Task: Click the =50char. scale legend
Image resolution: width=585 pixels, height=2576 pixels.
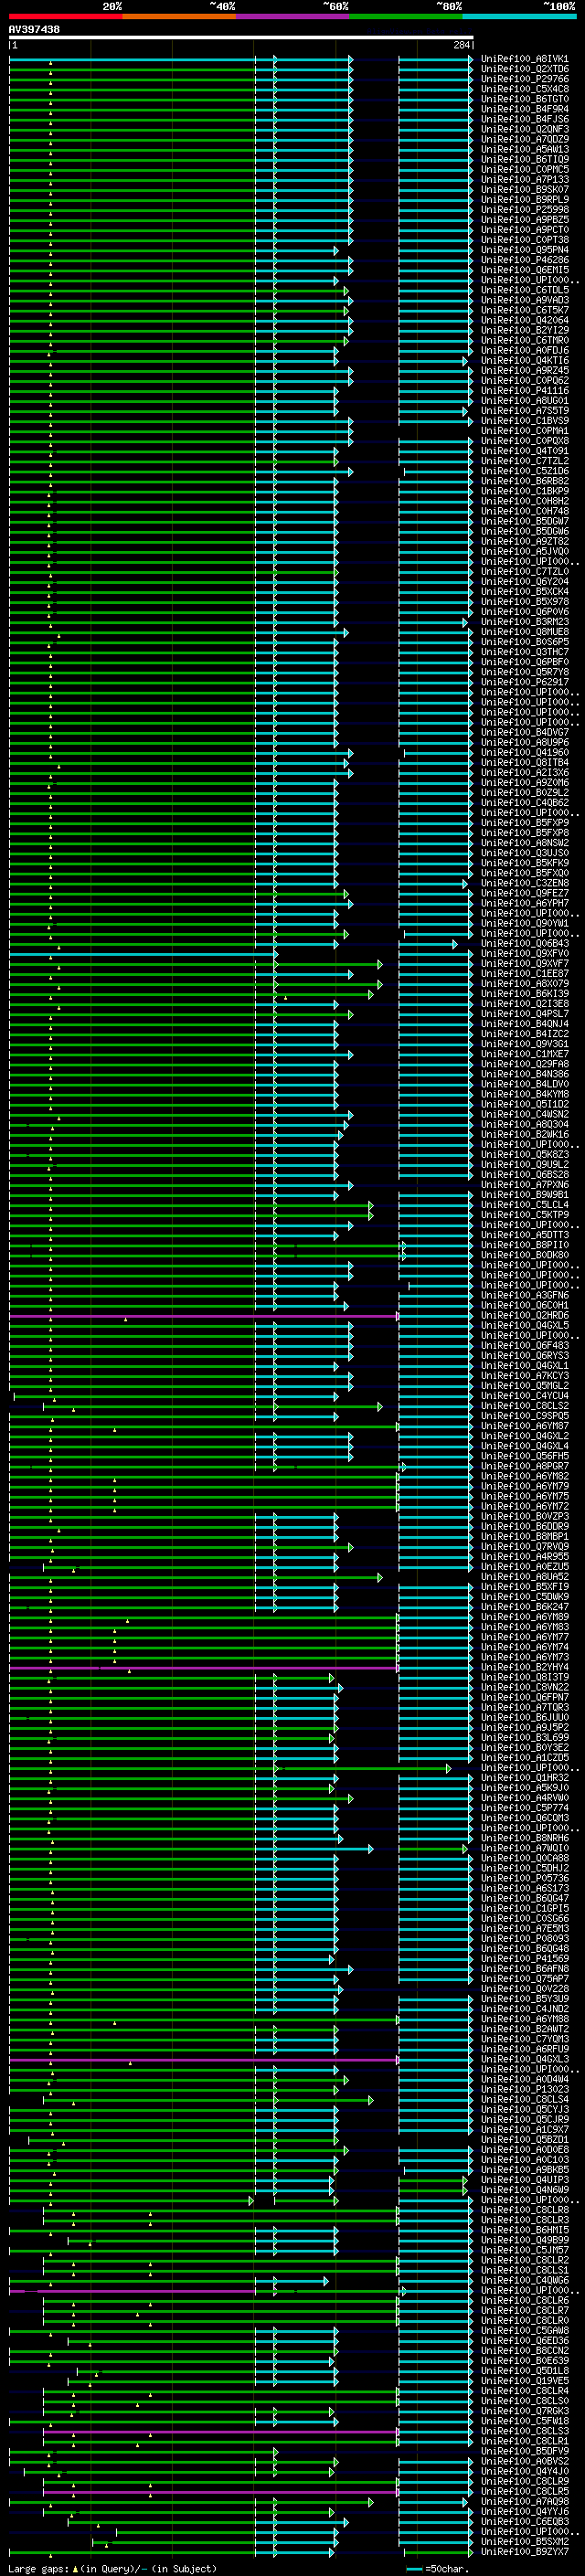Action: click(x=438, y=2568)
